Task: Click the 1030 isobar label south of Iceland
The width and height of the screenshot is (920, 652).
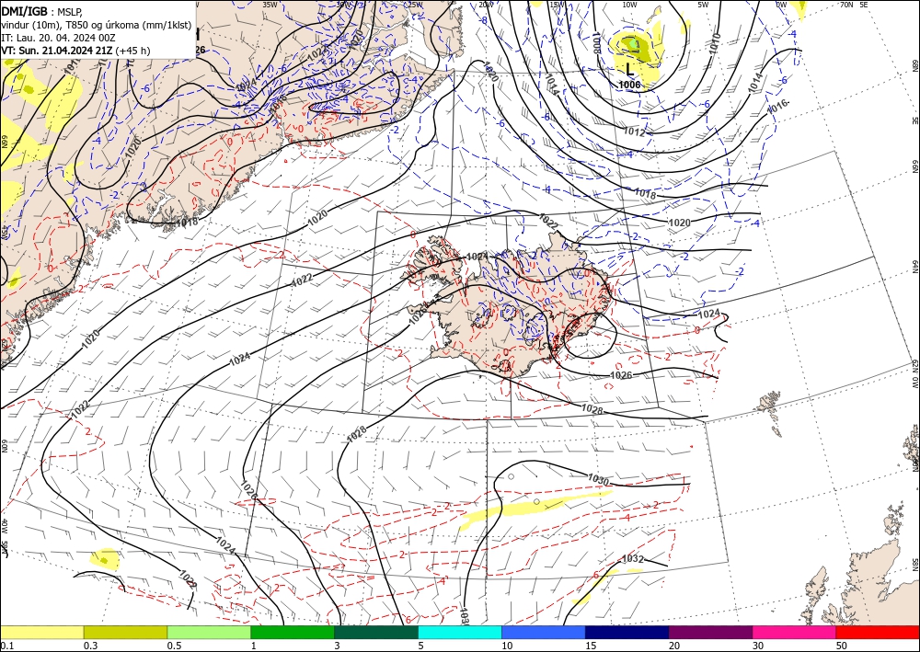Action: [599, 480]
